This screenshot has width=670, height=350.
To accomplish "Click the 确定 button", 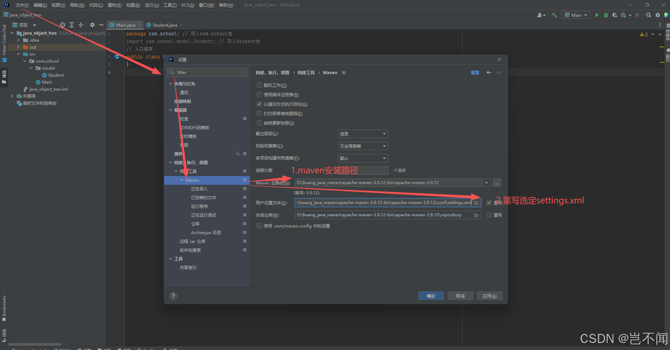I will coord(431,296).
